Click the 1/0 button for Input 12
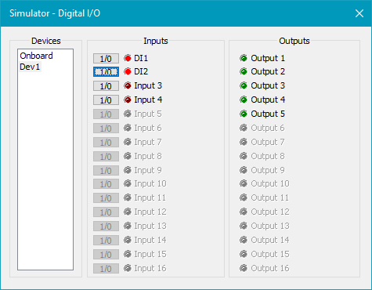Image resolution: width=372 pixels, height=290 pixels. coord(106,212)
